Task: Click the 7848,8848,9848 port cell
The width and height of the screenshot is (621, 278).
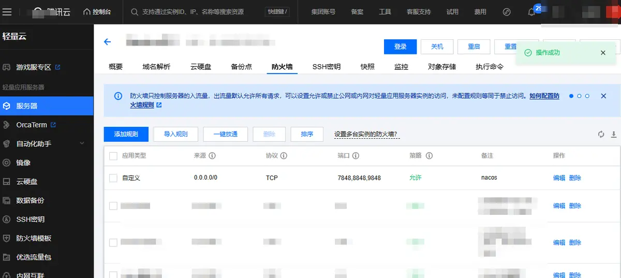Action: 359,178
